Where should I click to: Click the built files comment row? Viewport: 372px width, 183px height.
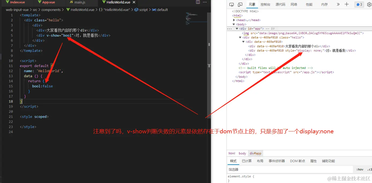(276, 68)
